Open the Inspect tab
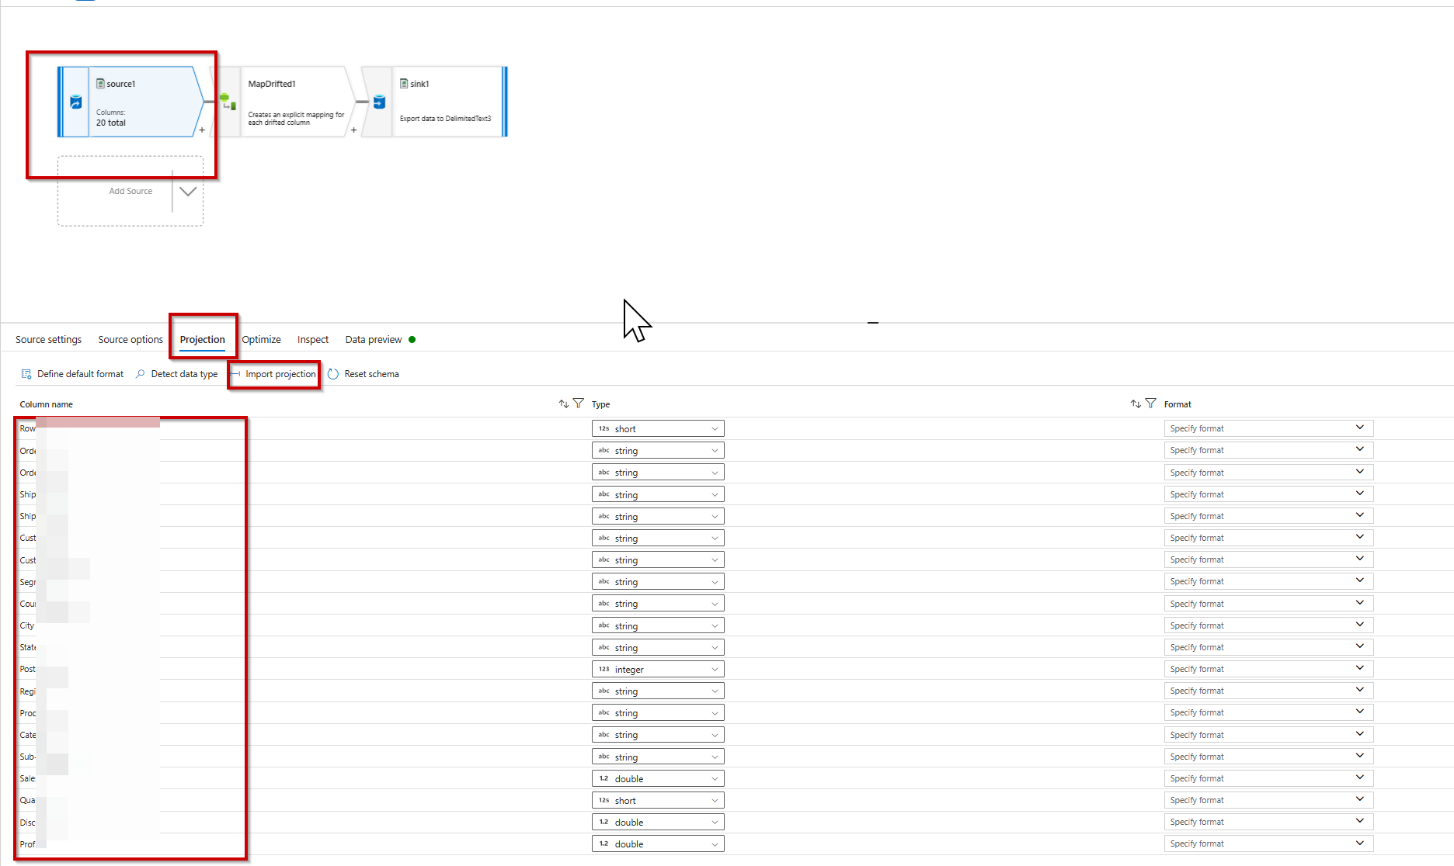This screenshot has height=866, width=1454. pyautogui.click(x=313, y=340)
